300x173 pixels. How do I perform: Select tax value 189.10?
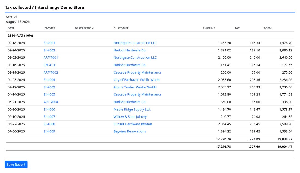tap(255, 50)
